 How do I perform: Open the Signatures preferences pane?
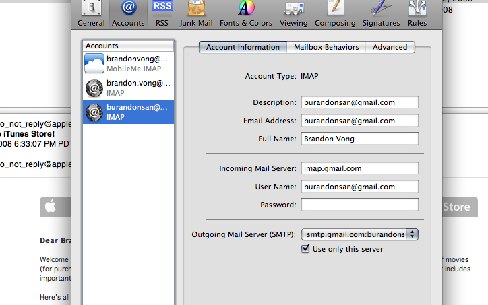point(382,14)
